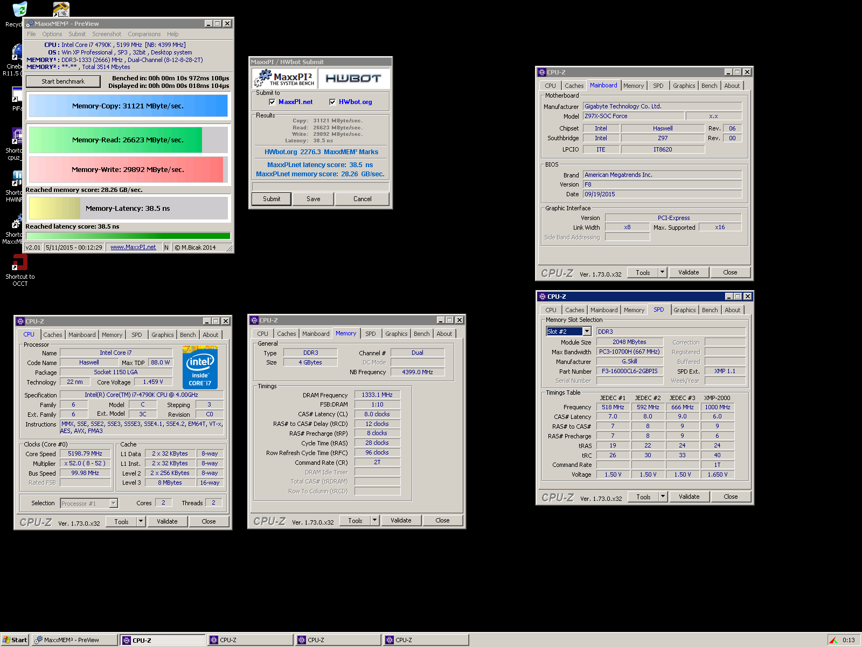Click the yellow Memory-Latency result bar

[x=128, y=208]
